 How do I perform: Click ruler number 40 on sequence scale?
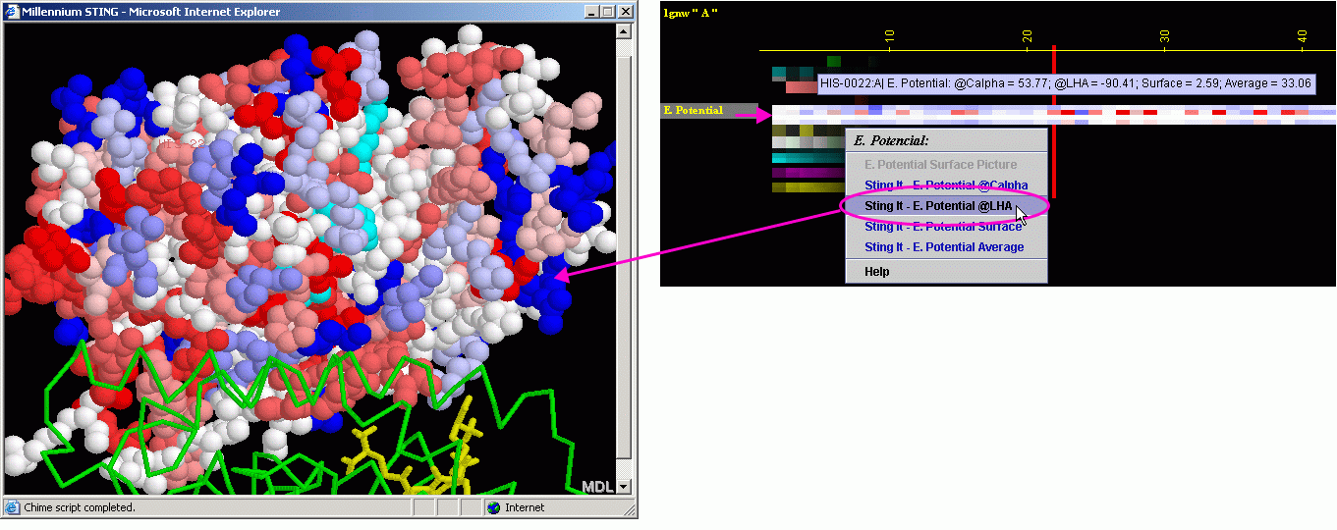click(1302, 38)
